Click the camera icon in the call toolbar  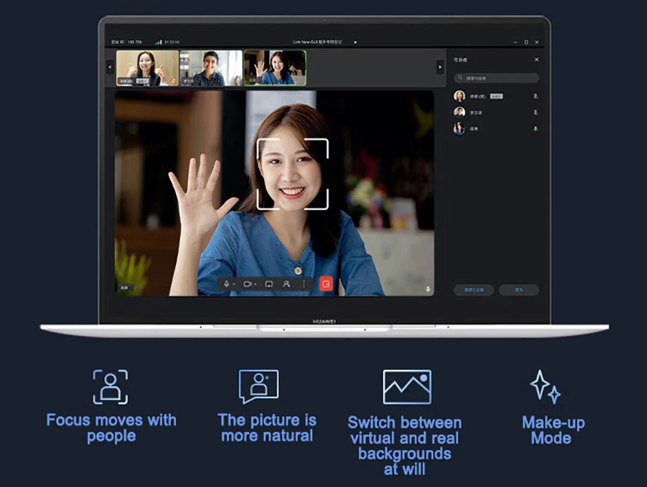(247, 284)
